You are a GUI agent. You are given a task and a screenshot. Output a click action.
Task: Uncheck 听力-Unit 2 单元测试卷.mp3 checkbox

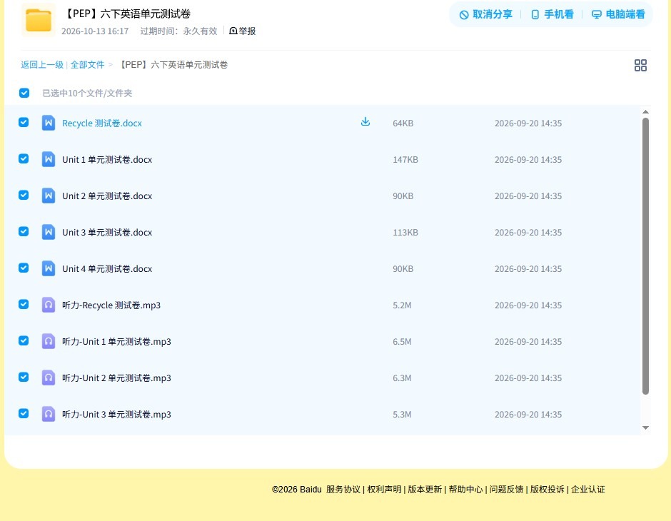coord(24,377)
